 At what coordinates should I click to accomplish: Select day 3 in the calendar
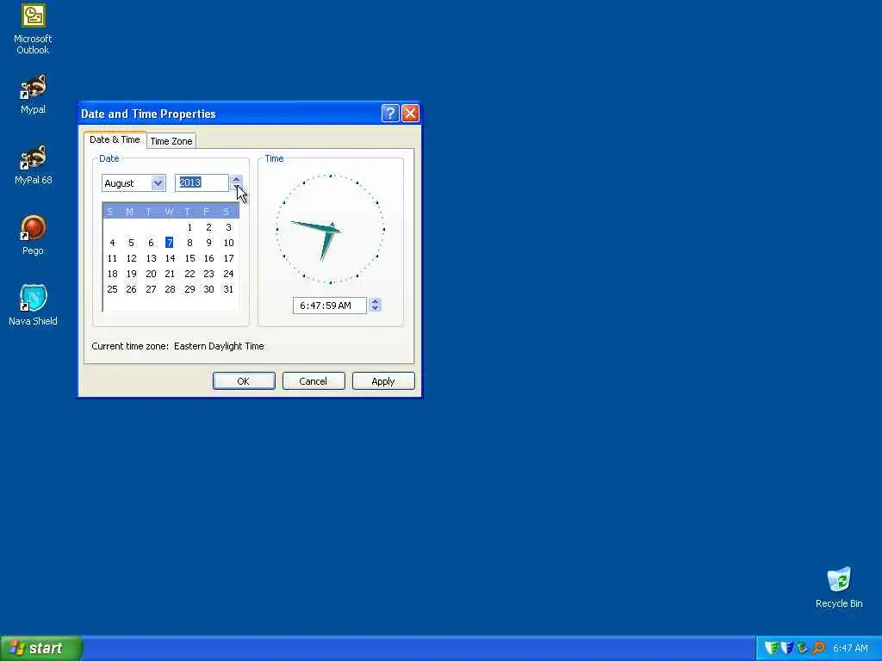click(x=228, y=227)
